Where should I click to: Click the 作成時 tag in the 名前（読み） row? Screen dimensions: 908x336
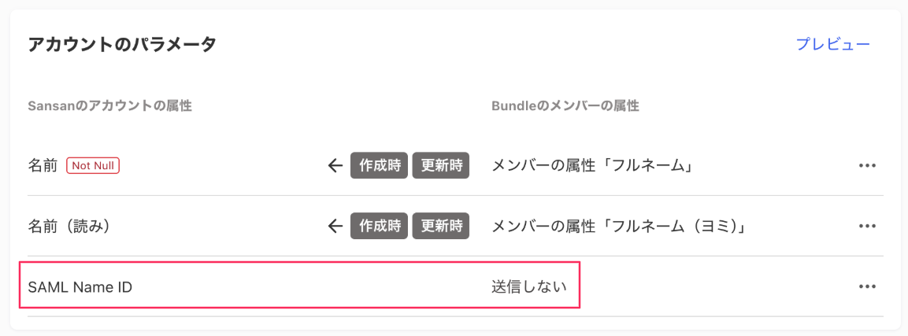click(x=379, y=226)
